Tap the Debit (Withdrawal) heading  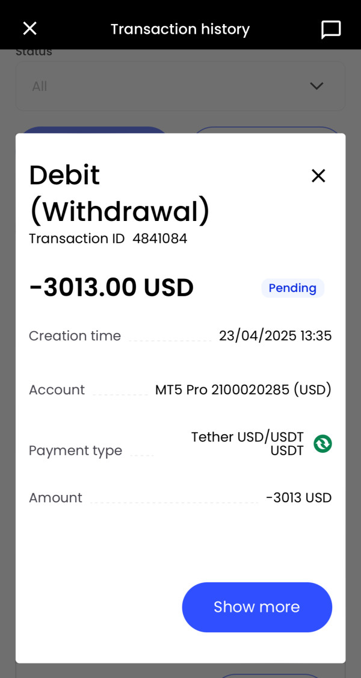(119, 193)
